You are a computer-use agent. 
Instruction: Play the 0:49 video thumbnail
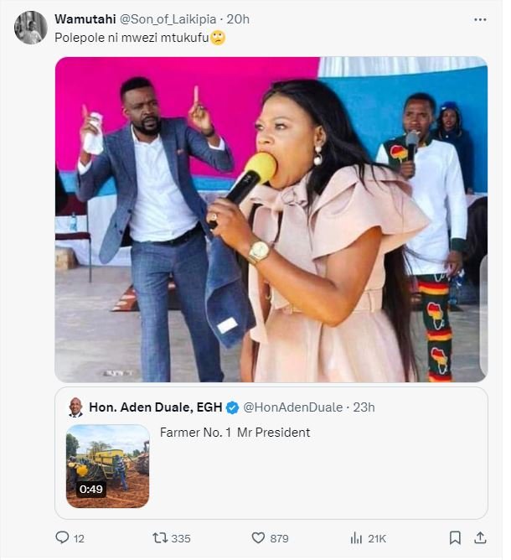coord(107,466)
